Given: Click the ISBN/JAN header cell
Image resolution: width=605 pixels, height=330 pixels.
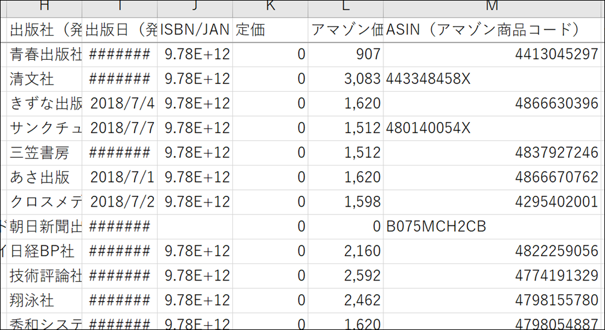Looking at the screenshot, I should pos(195,30).
